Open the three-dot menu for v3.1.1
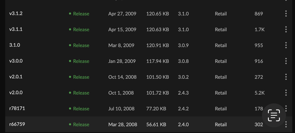Screen dimensions: 295x133 286,29
